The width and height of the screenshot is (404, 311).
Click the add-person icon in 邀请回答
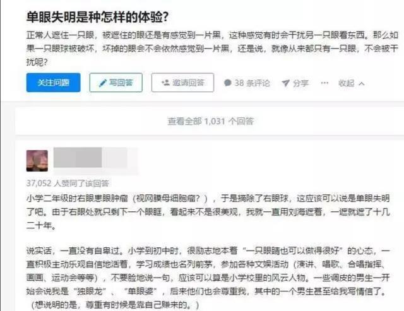coord(165,83)
